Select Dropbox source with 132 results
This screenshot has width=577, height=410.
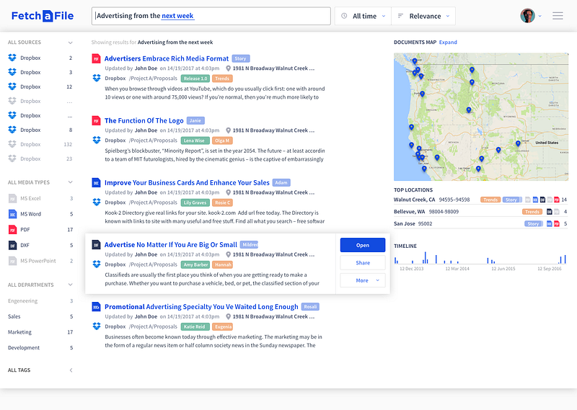[x=40, y=144]
